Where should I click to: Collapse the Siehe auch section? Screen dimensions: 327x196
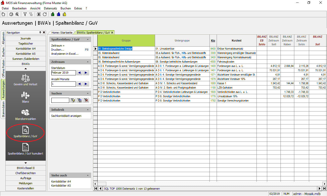point(88,175)
